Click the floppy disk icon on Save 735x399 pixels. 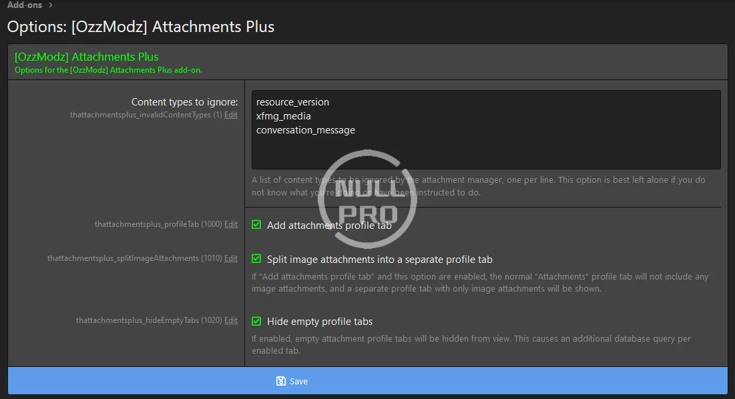pyautogui.click(x=281, y=381)
